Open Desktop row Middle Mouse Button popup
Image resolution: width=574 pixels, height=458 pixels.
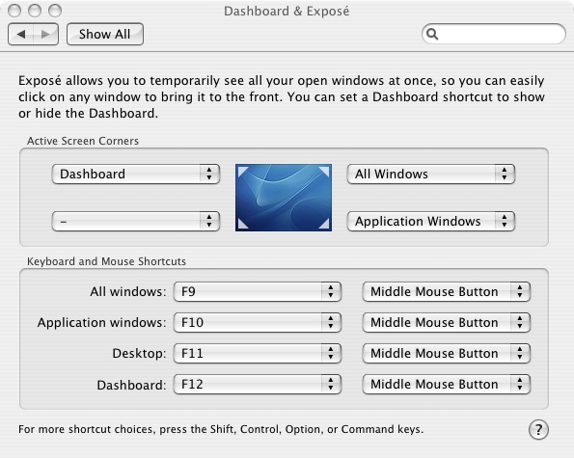[x=447, y=353]
